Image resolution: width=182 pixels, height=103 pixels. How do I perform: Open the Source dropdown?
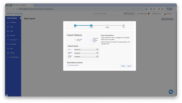(x=86, y=49)
